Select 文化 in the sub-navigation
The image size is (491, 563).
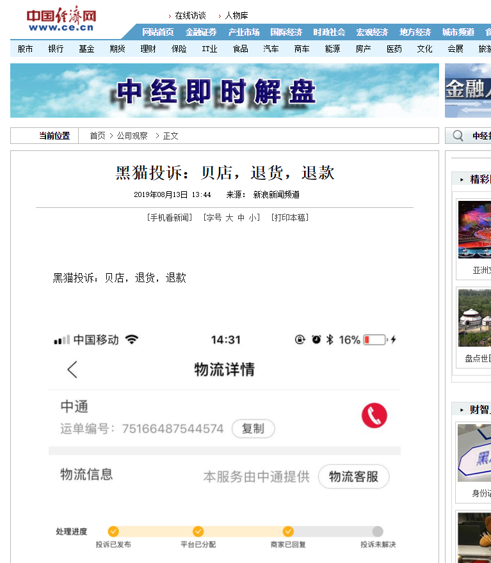424,49
